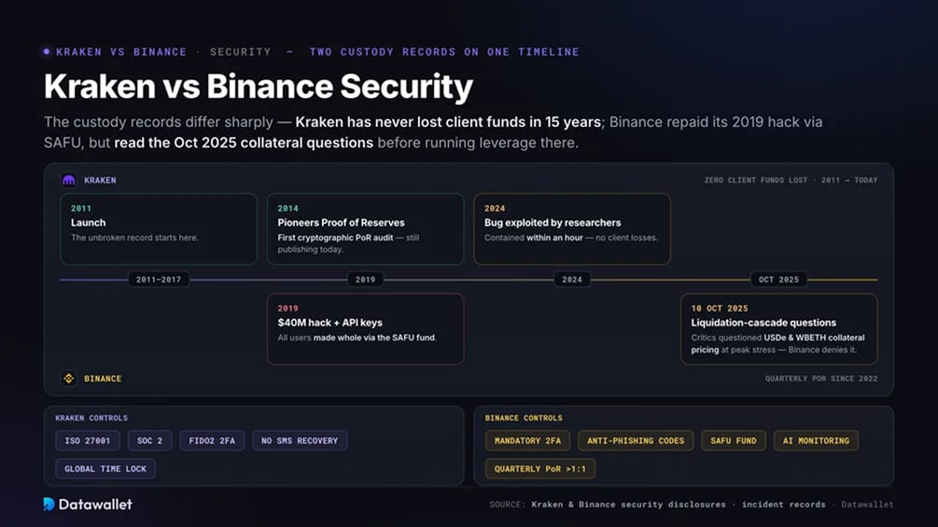Click the ISO 27001 tag

click(x=88, y=441)
